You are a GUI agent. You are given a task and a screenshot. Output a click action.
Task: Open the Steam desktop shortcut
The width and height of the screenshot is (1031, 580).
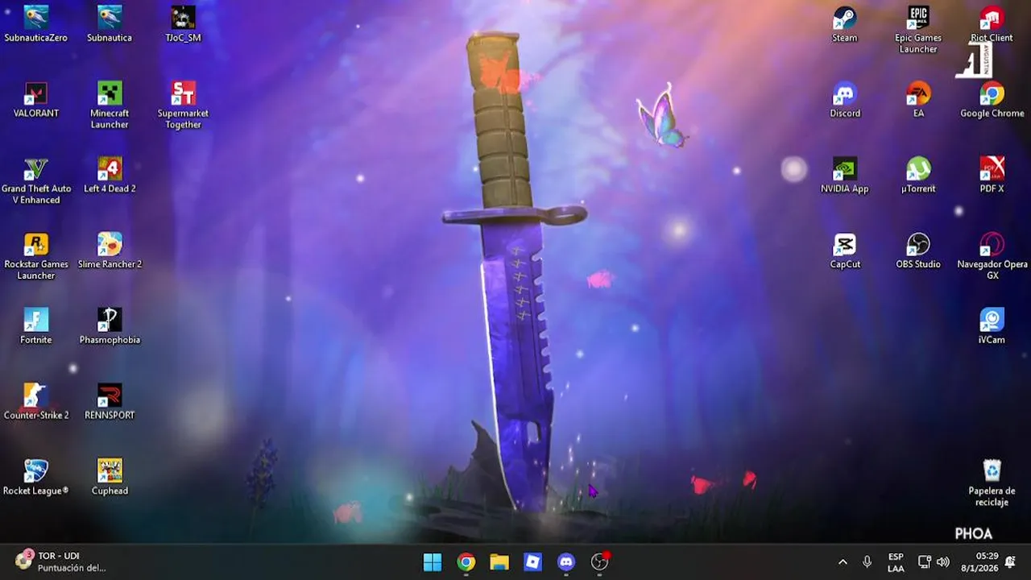[x=844, y=24]
